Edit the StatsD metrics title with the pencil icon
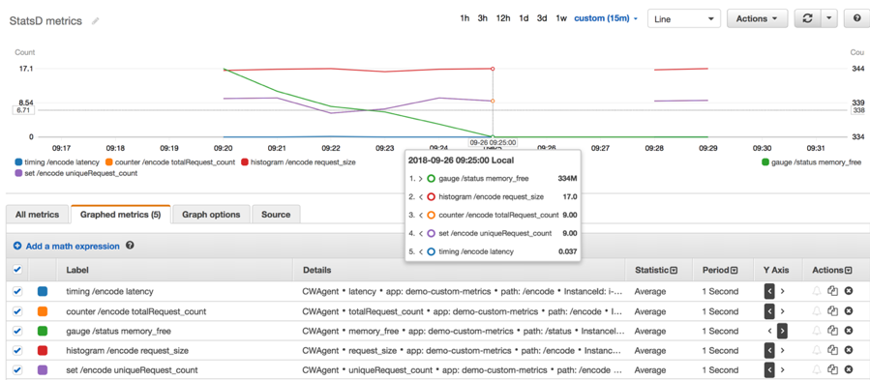Image resolution: width=870 pixels, height=380 pixels. (96, 21)
